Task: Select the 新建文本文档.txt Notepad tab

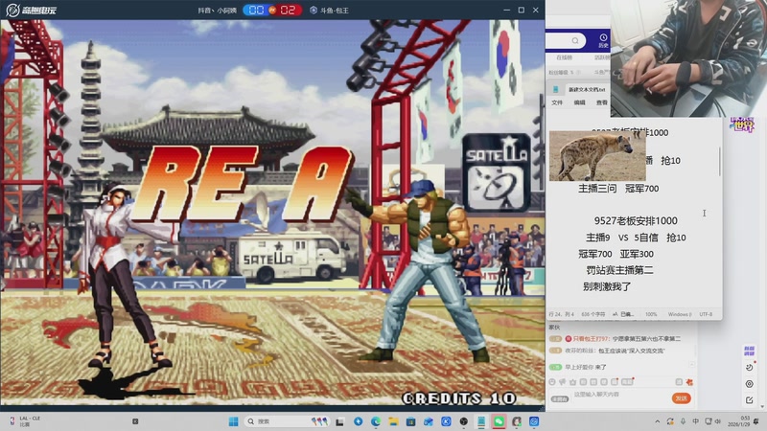Action: 586,89
